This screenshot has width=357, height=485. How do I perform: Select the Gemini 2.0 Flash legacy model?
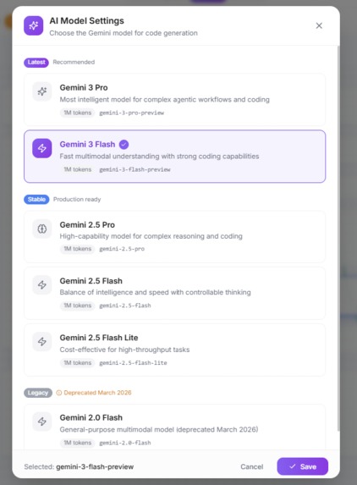pyautogui.click(x=174, y=428)
